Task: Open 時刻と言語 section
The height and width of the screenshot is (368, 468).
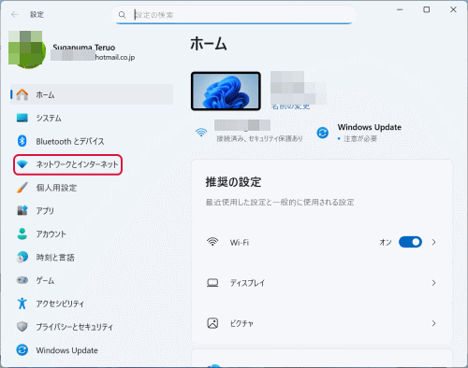Action: pos(92,258)
